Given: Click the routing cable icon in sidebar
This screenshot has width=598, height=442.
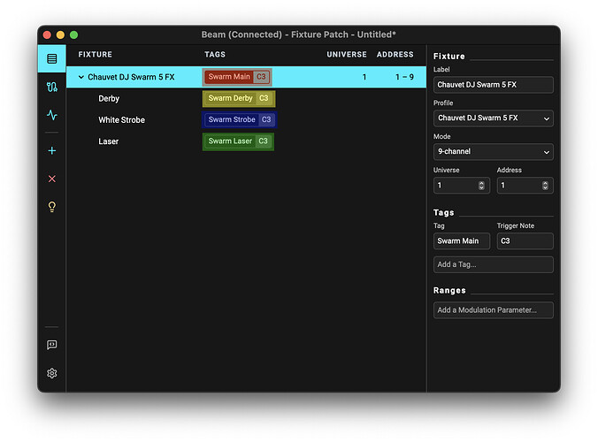Looking at the screenshot, I should (52, 87).
